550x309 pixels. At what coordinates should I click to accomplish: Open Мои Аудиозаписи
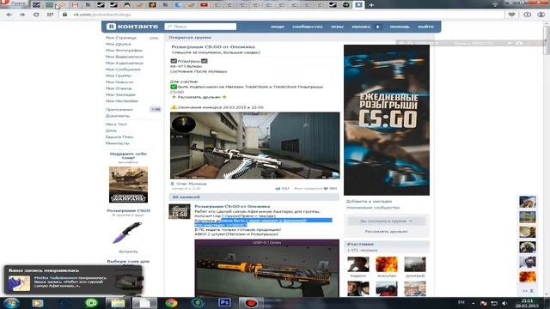[x=124, y=63]
